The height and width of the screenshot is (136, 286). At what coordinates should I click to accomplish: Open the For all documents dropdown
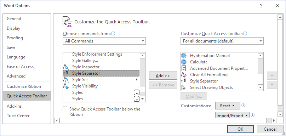coord(222,41)
